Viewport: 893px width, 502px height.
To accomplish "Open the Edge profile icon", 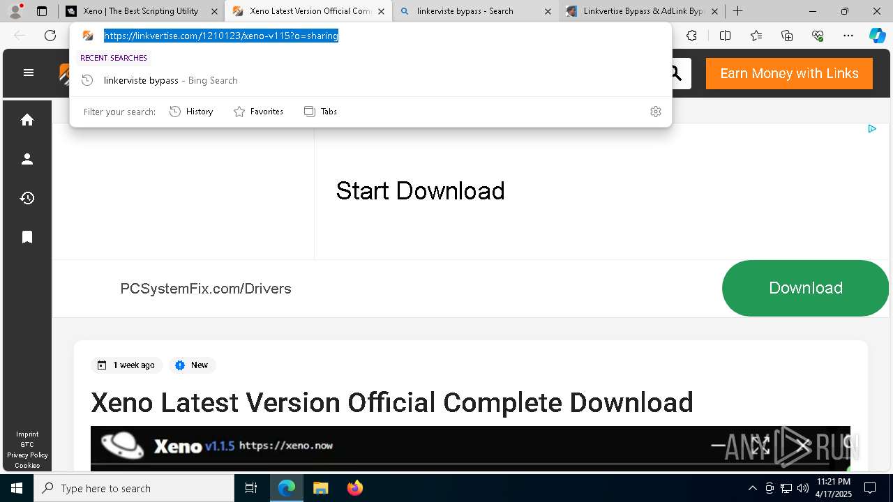I will click(x=15, y=11).
